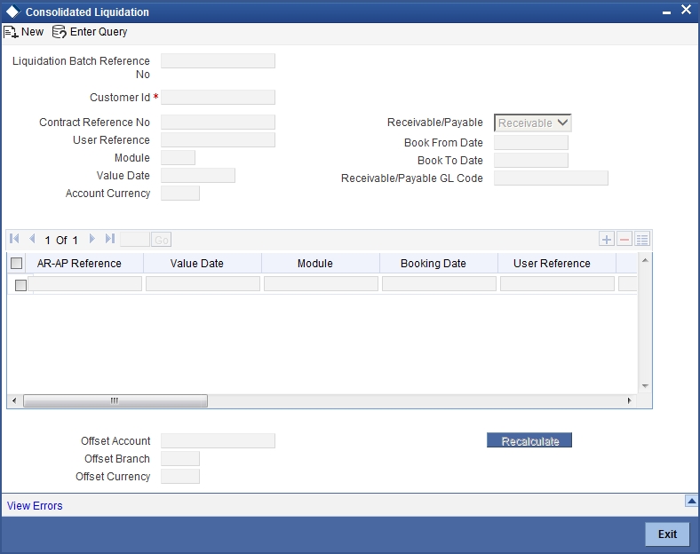Minimize the Consolidated Liquidation window
700x554 pixels.
[666, 12]
